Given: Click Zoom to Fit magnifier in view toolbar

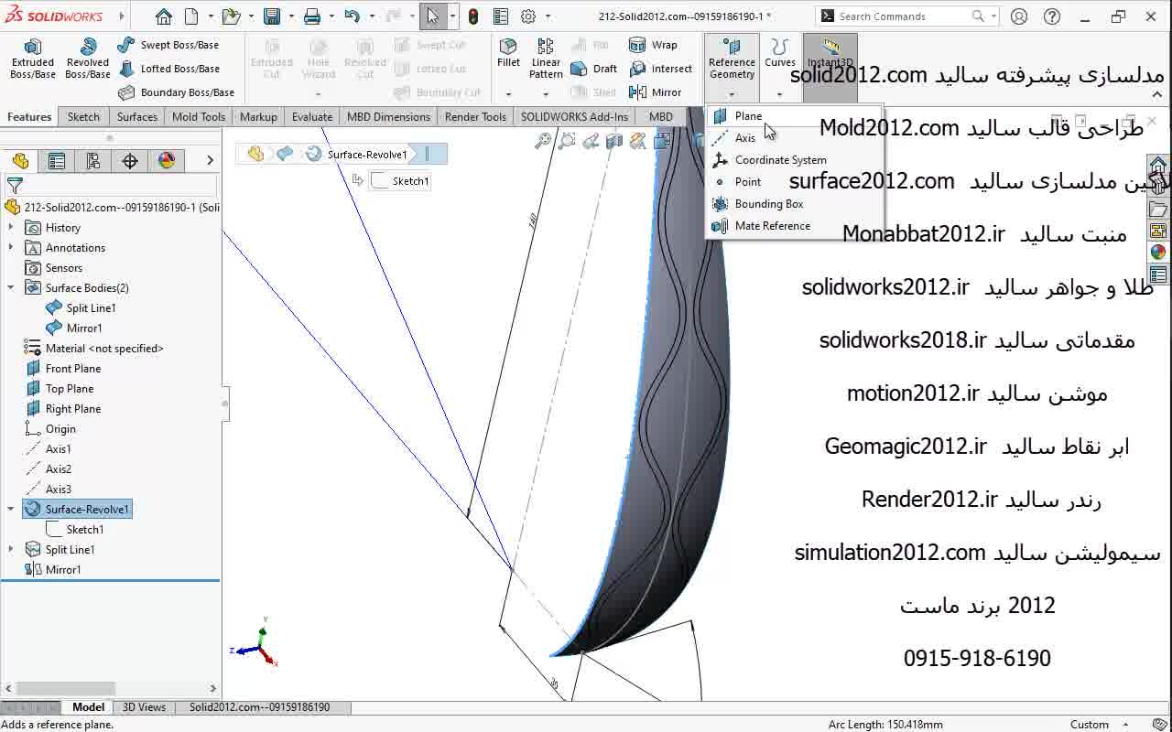Looking at the screenshot, I should click(x=544, y=140).
